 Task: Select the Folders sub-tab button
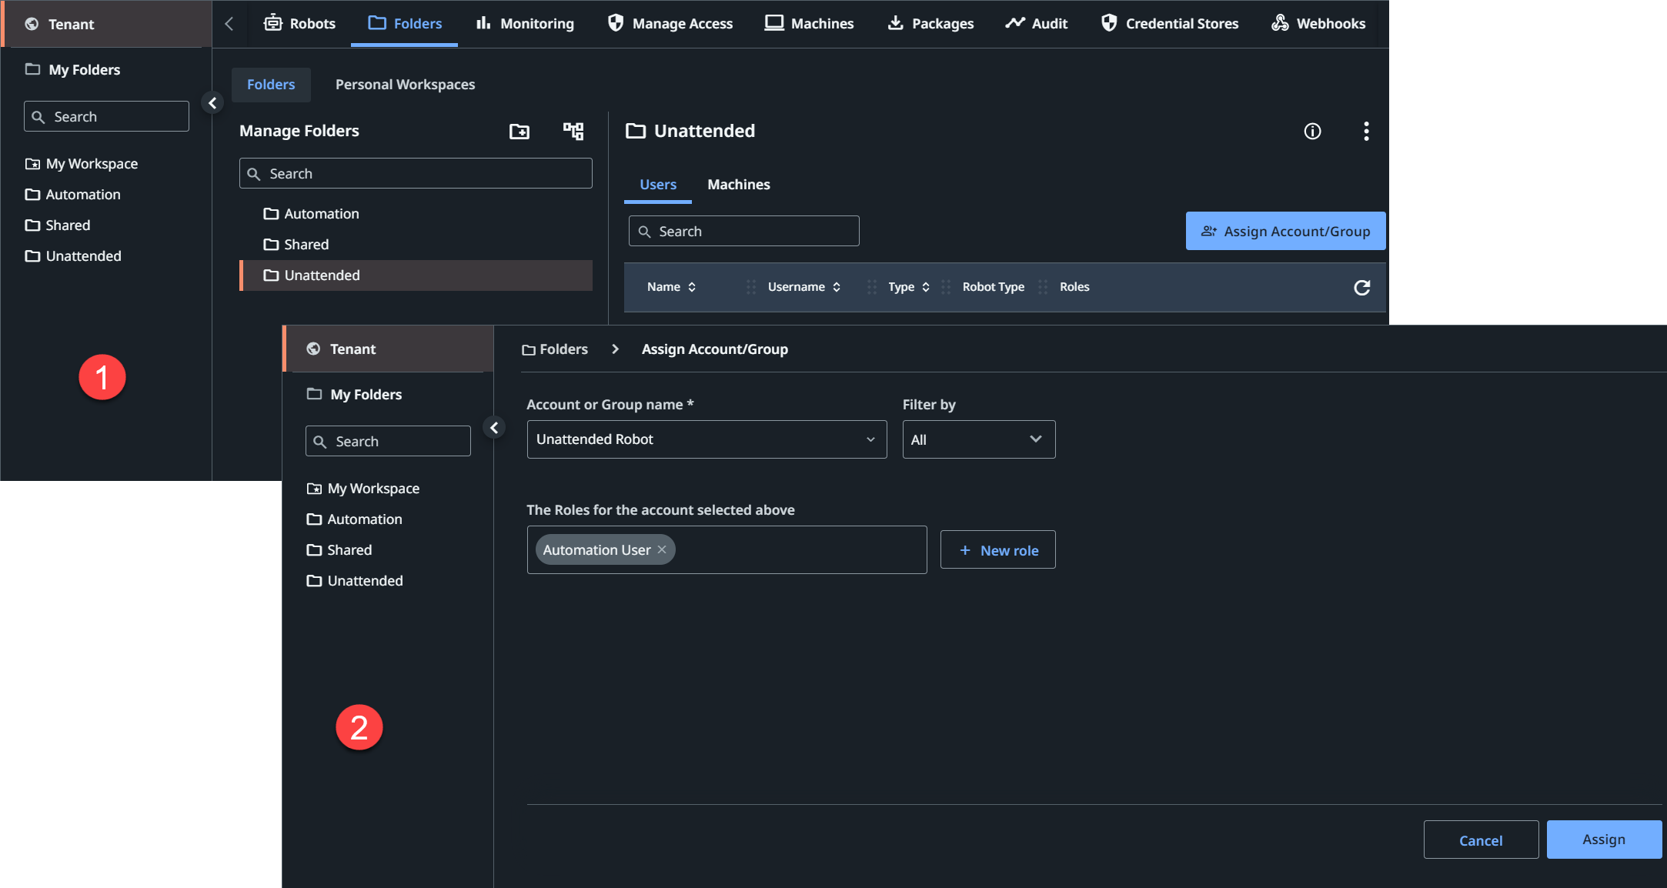(x=271, y=85)
